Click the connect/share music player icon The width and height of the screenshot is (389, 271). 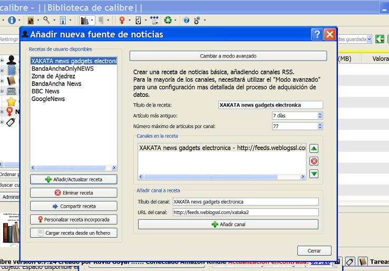point(138,20)
